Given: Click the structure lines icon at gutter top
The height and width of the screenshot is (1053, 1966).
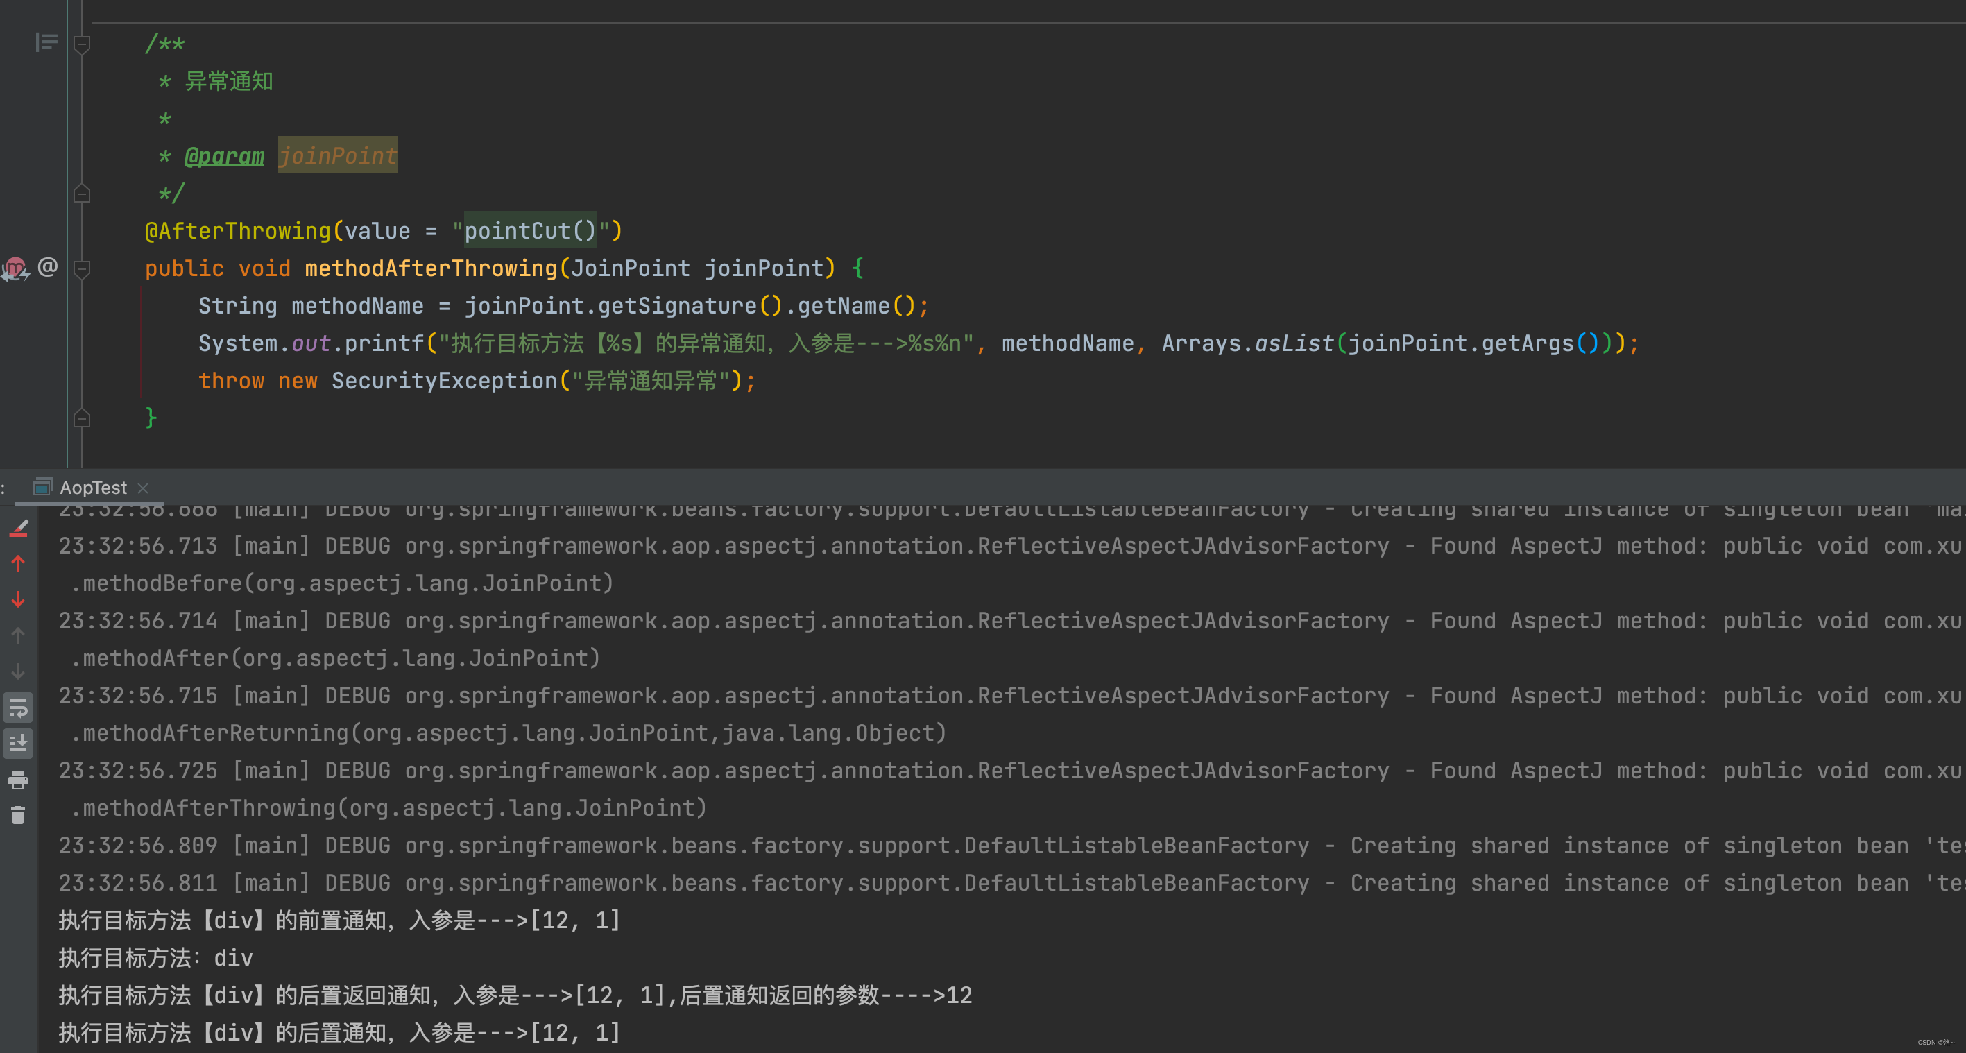Looking at the screenshot, I should [x=46, y=43].
